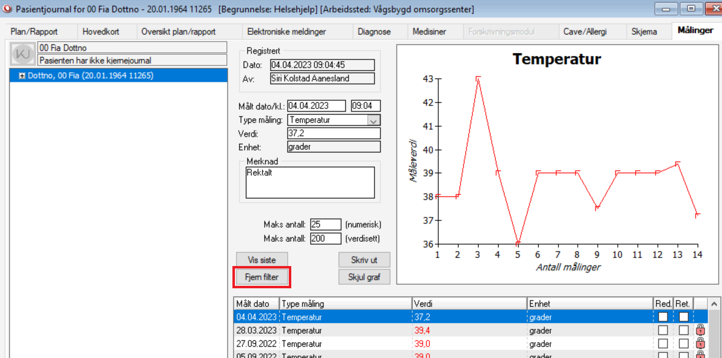The image size is (722, 358).
Task: Maximize the Pasientjournal window
Action: click(x=691, y=8)
